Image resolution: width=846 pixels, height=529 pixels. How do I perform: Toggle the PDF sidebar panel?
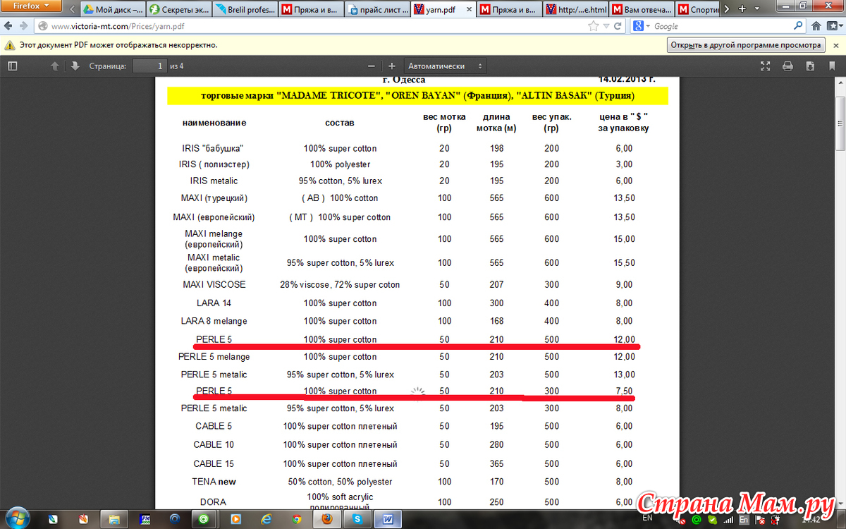12,66
